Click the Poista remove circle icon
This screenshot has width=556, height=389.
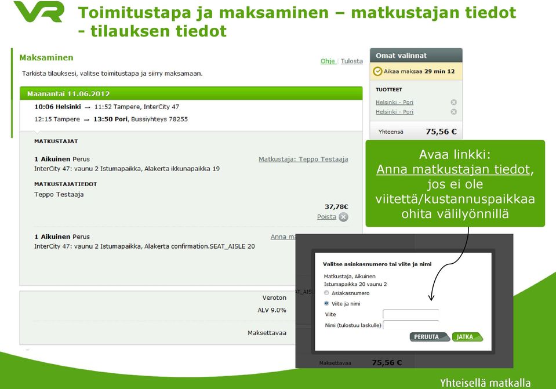[343, 217]
